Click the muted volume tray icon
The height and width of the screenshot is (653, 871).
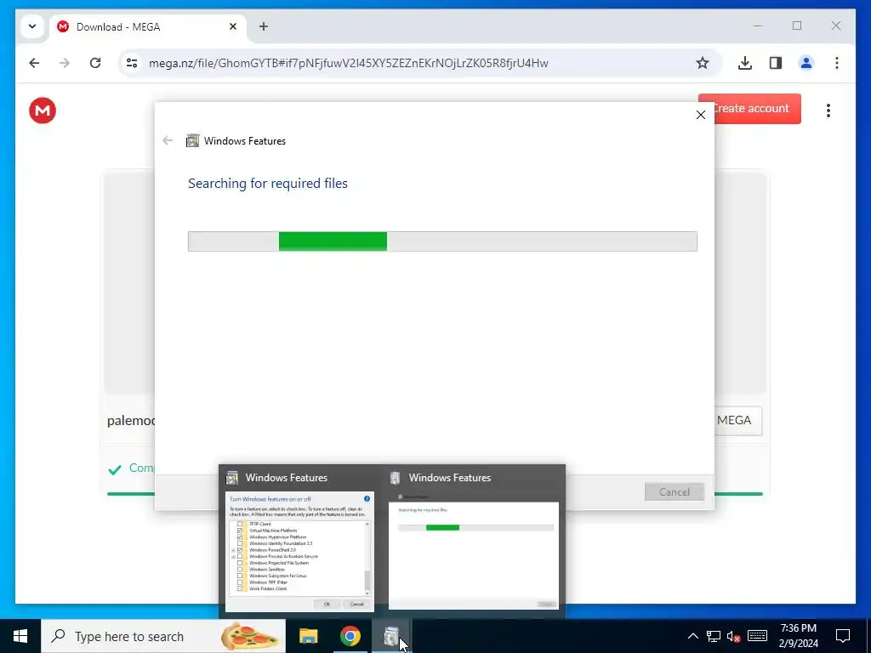click(x=733, y=636)
